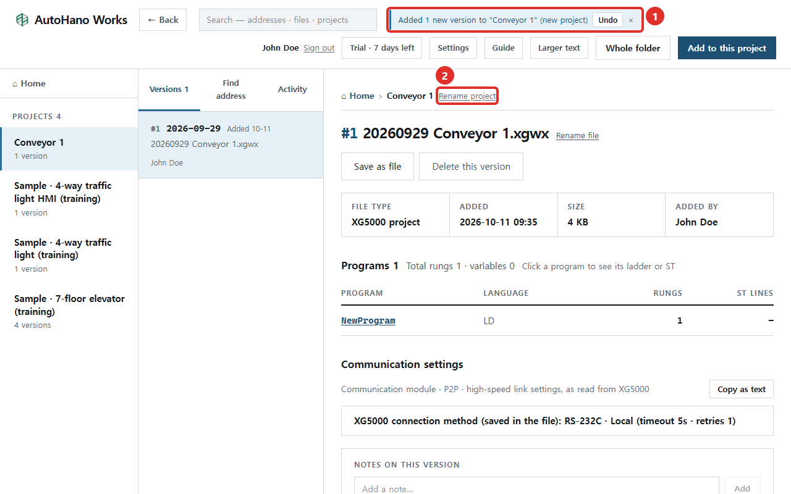Screen dimensions: 791x494
Task: Focus the search addresses and files field
Action: tap(288, 20)
